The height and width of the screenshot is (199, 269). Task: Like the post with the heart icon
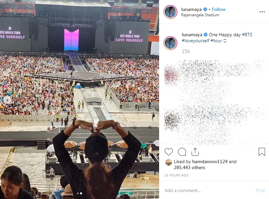pos(169,152)
